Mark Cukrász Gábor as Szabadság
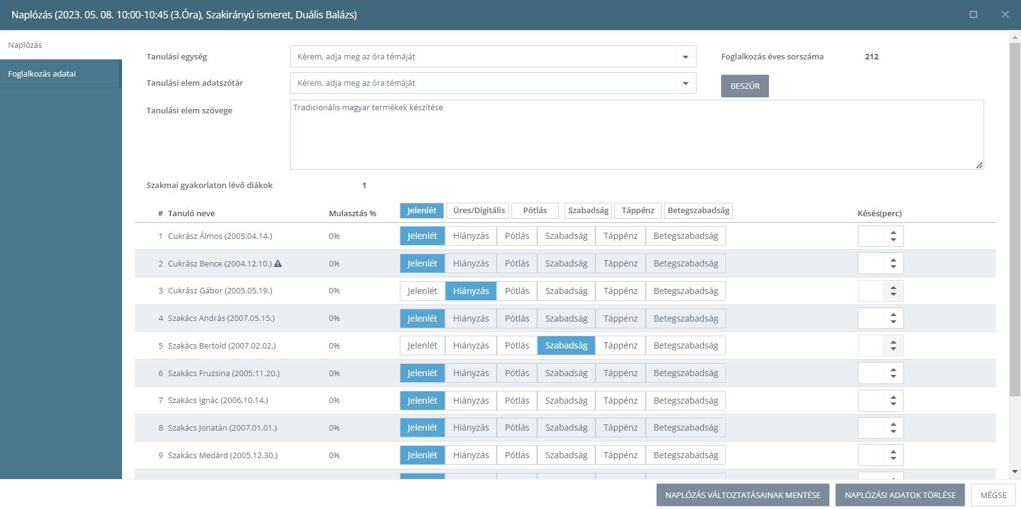The height and width of the screenshot is (509, 1021). (567, 291)
